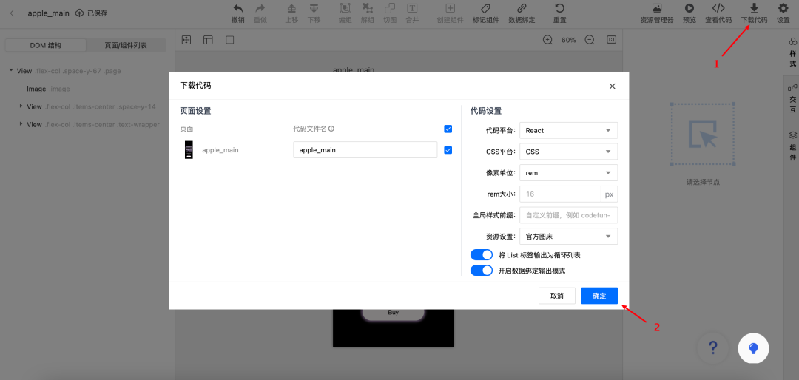Click the 下载代码 download icon
799x380 pixels.
pos(754,8)
